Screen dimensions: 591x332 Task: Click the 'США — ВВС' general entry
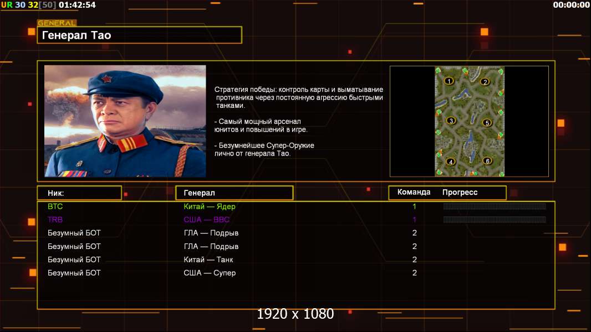[x=207, y=220]
